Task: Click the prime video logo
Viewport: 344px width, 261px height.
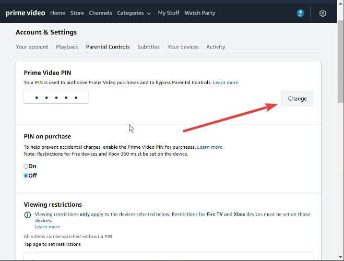Action: (25, 13)
